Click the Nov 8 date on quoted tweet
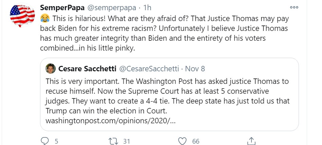The width and height of the screenshot is (322, 145). (x=195, y=69)
